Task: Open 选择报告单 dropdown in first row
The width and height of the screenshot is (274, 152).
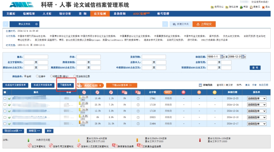Action: coord(256,98)
